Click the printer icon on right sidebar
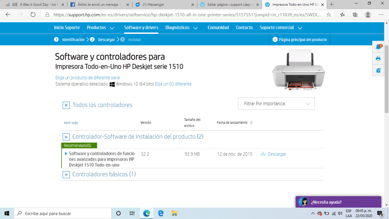Image resolution: width=389 pixels, height=219 pixels. (378, 58)
